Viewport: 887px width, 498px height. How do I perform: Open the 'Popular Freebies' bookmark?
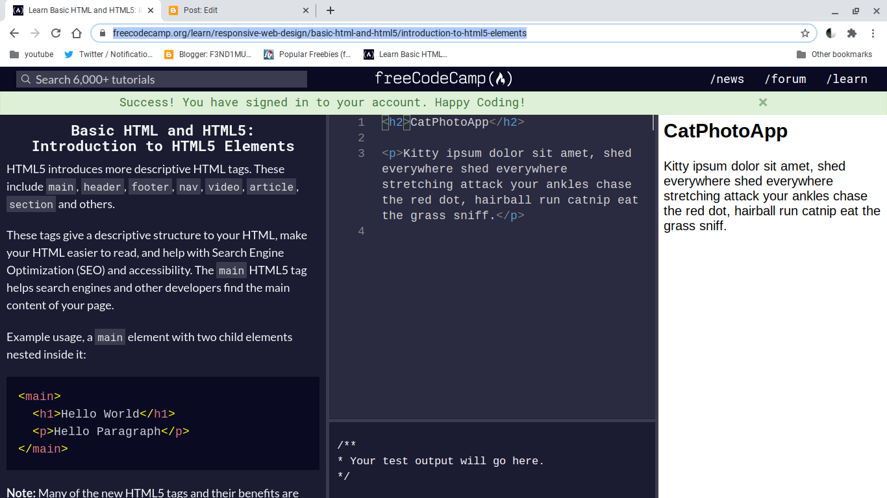pos(307,54)
